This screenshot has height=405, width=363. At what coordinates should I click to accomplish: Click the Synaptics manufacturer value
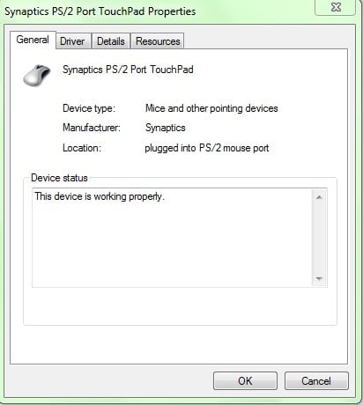(166, 128)
